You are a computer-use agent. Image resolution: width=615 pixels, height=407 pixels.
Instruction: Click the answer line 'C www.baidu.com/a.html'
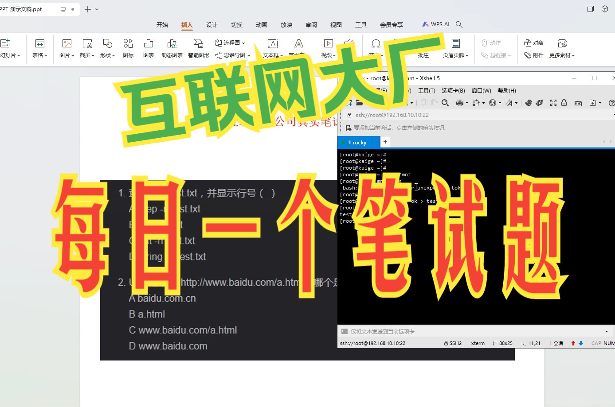[183, 330]
